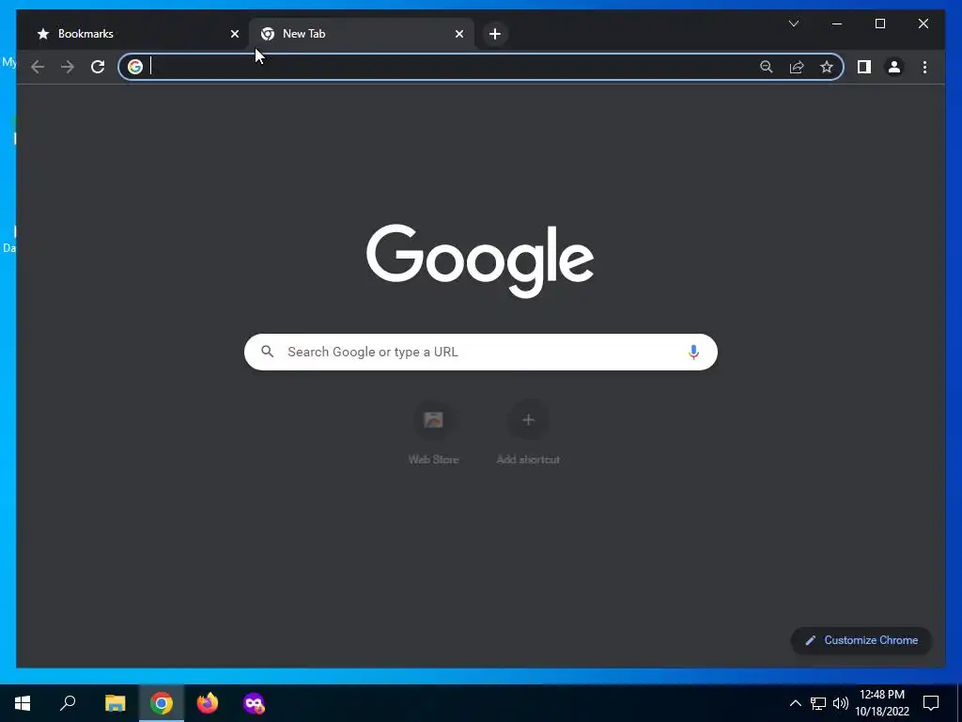The height and width of the screenshot is (722, 962).
Task: Open taskbar search
Action: pos(68,703)
